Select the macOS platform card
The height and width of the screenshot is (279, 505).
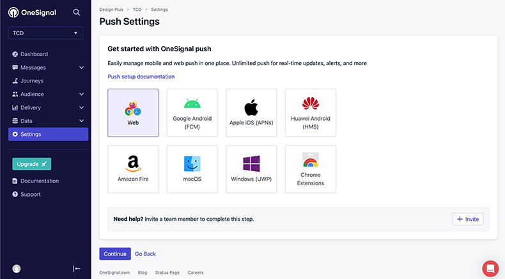(192, 169)
